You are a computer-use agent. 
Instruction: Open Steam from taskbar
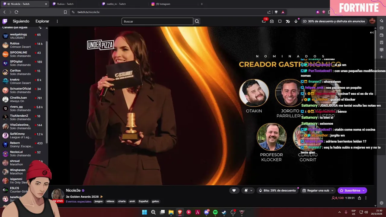pos(224,212)
